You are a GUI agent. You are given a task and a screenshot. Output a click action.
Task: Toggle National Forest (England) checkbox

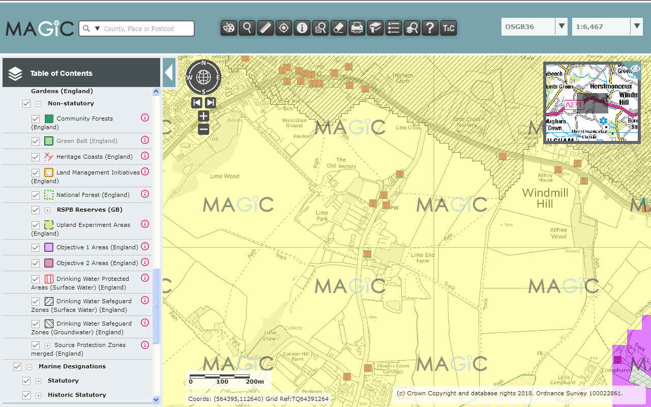[36, 195]
